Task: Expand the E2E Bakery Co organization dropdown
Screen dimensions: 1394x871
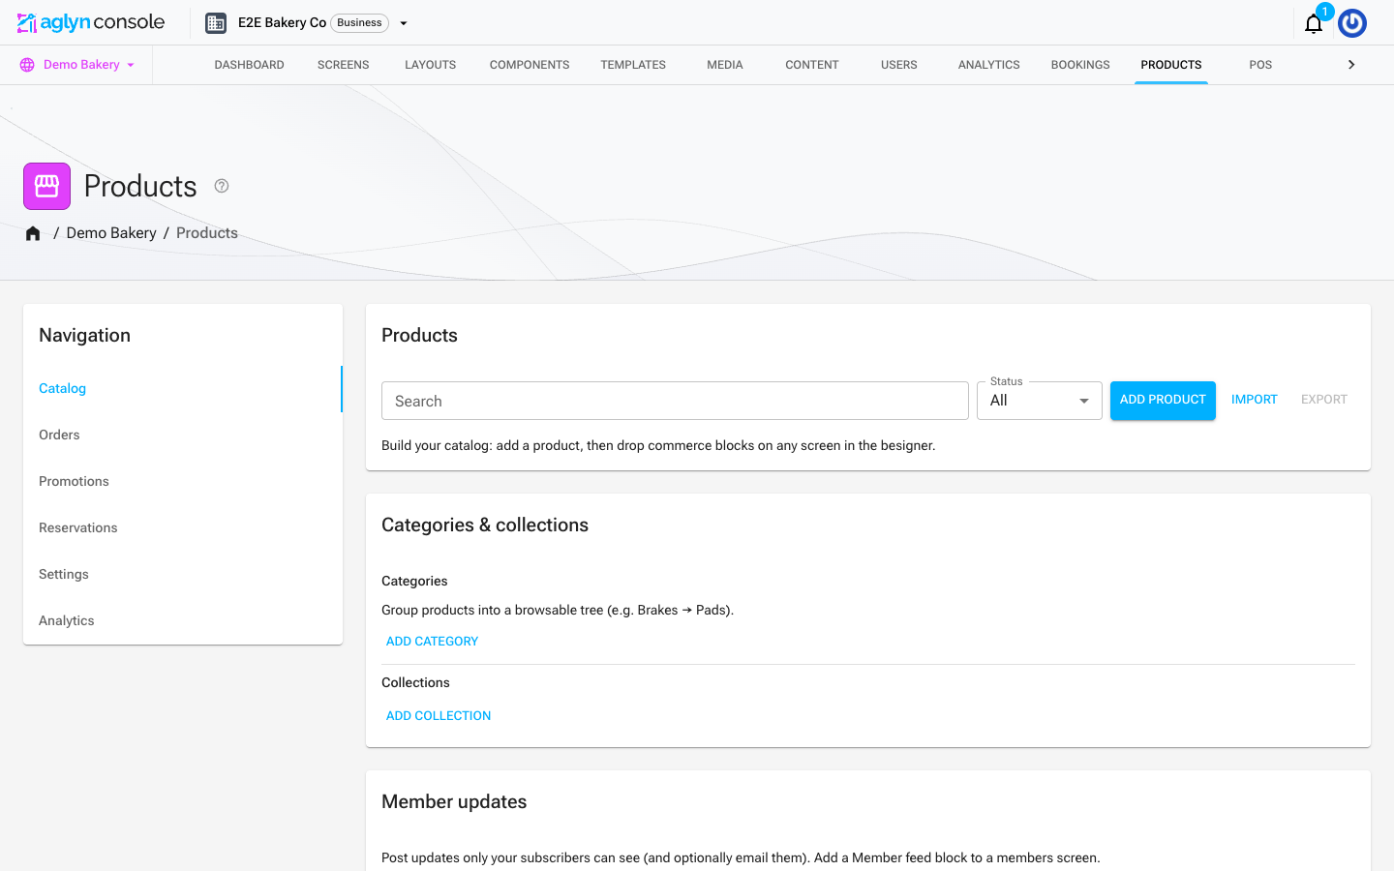Action: tap(404, 23)
